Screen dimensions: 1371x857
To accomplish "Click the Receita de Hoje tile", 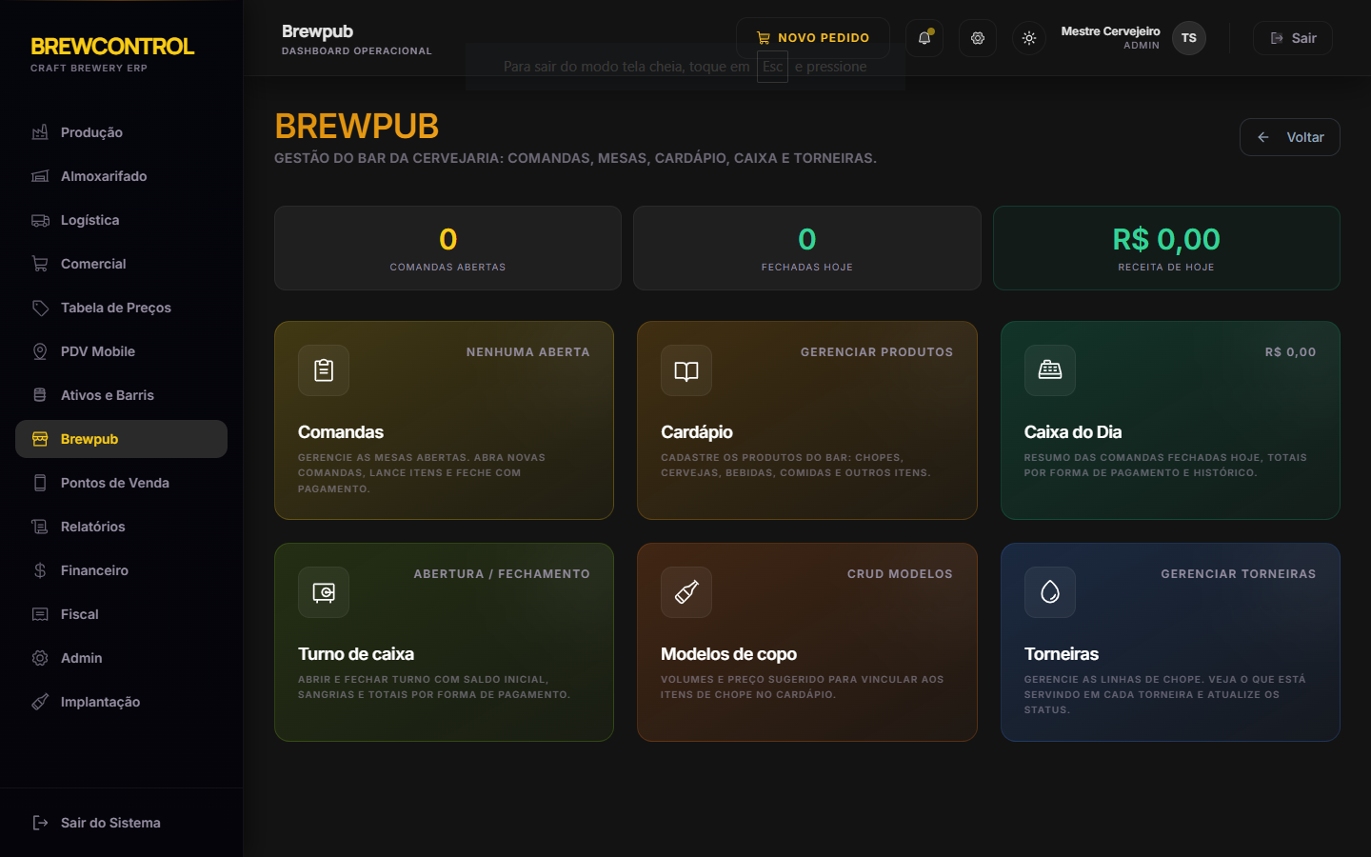I will tap(1166, 248).
